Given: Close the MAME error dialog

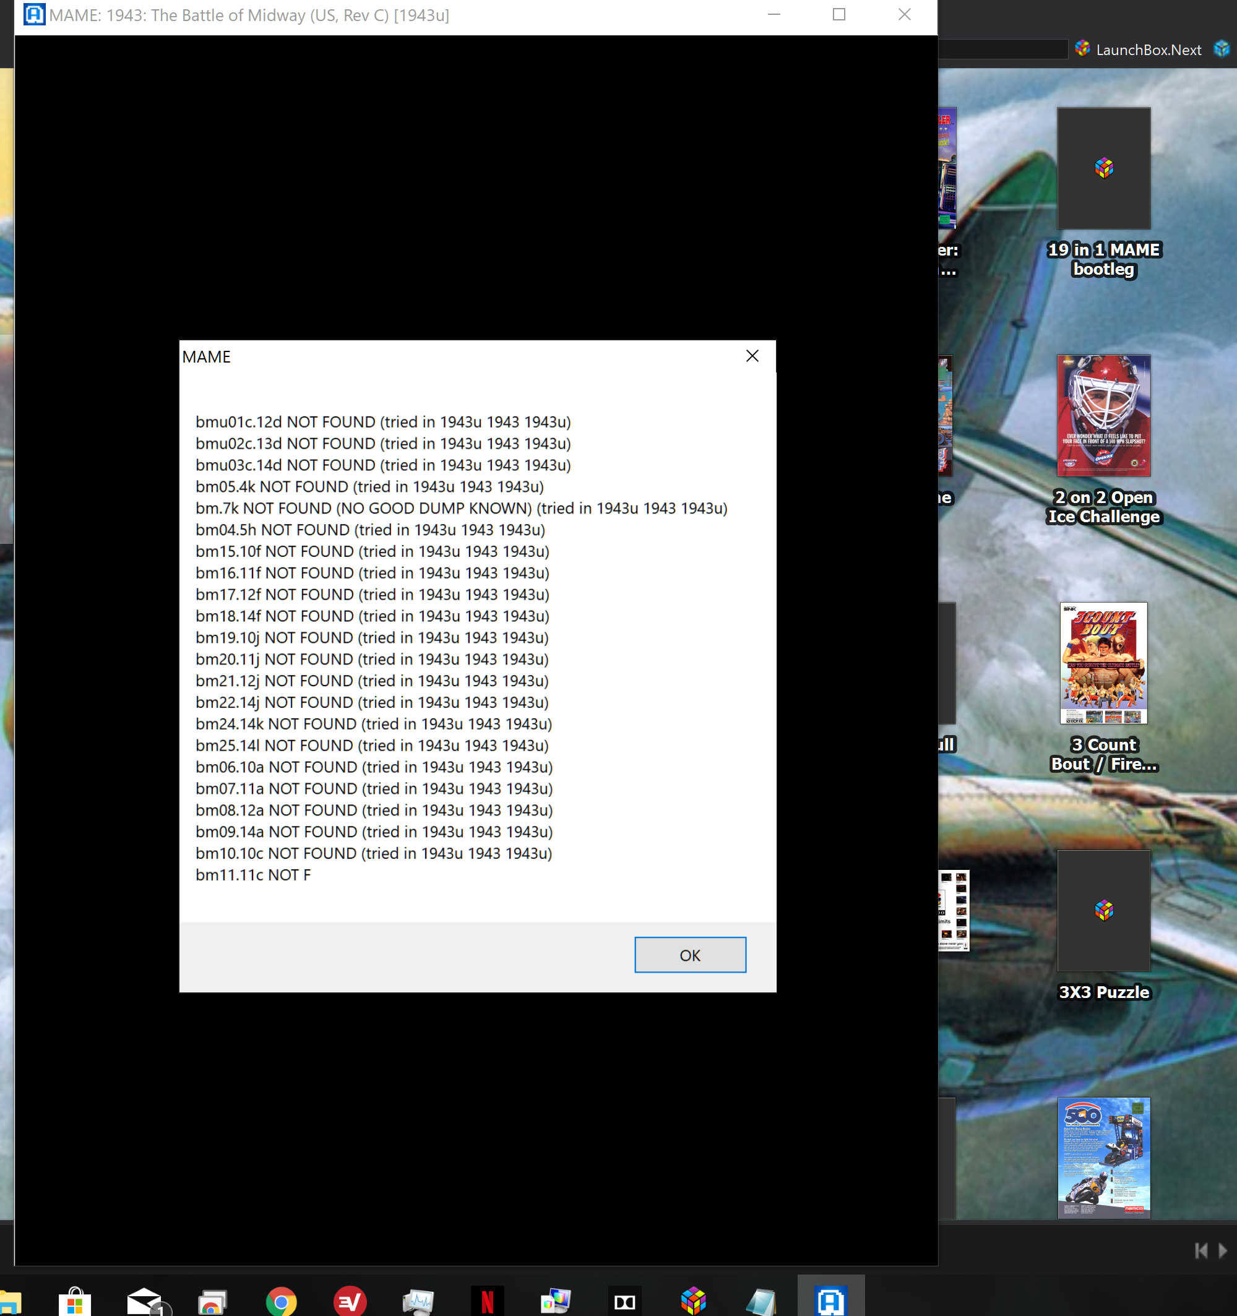Looking at the screenshot, I should (752, 356).
